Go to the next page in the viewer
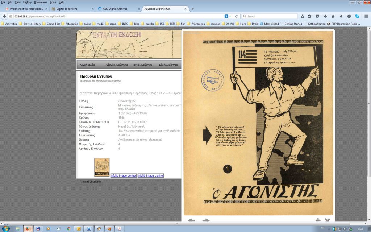This screenshot has height=232, width=371. pyautogui.click(x=206, y=220)
